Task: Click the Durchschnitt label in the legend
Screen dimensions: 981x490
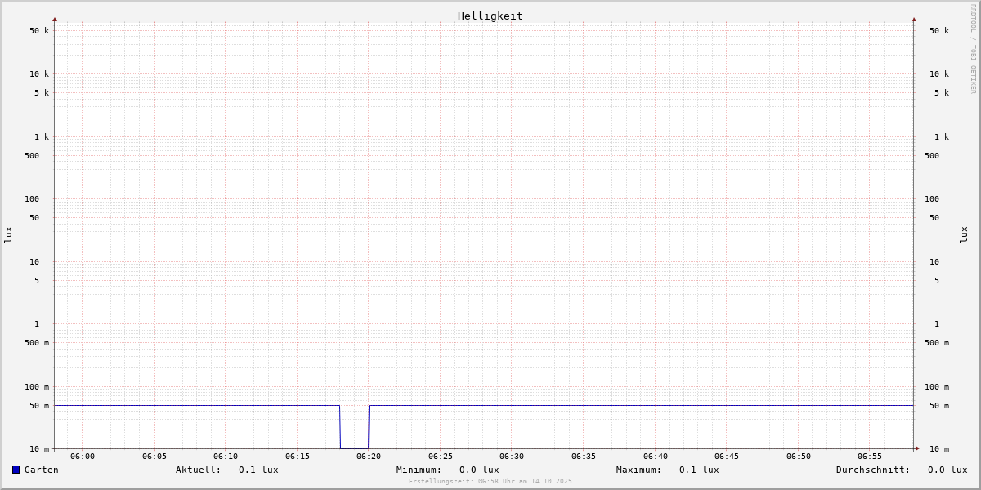Action: pos(872,470)
